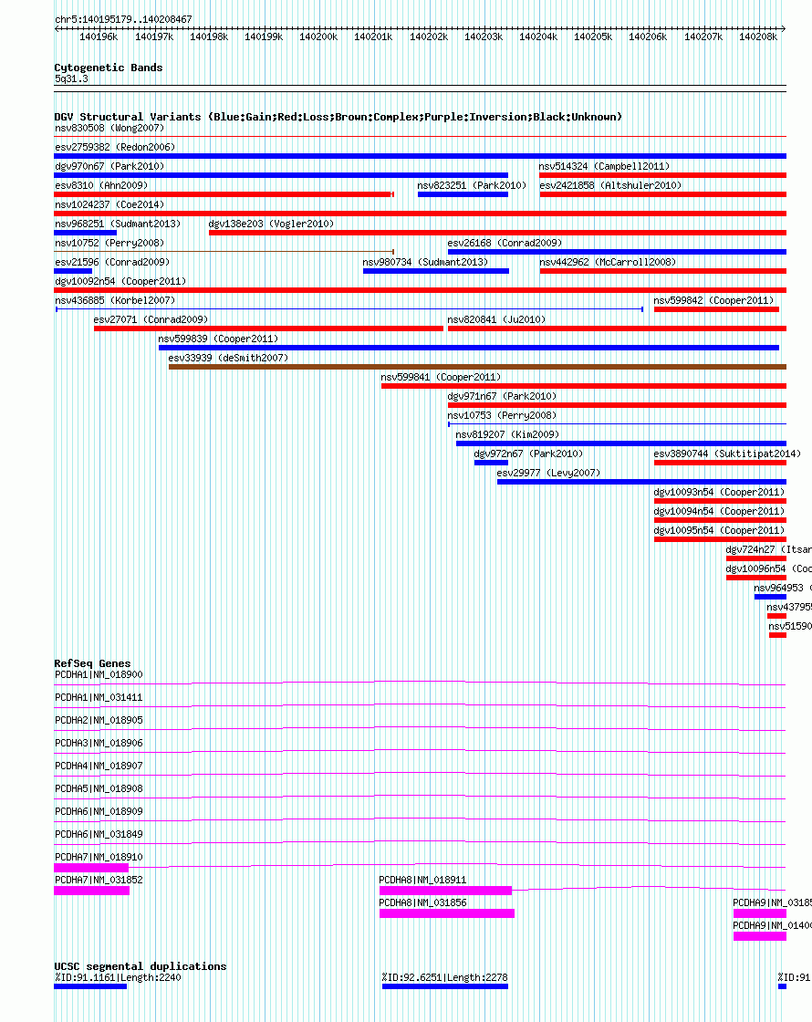The width and height of the screenshot is (812, 1022).
Task: Select dgv971n67 (Park2010) variant label
Action: [502, 396]
